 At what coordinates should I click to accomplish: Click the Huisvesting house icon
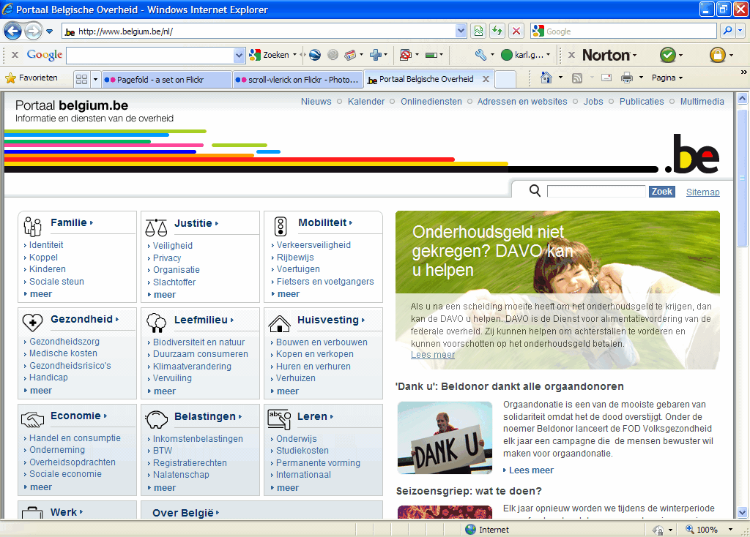(279, 323)
